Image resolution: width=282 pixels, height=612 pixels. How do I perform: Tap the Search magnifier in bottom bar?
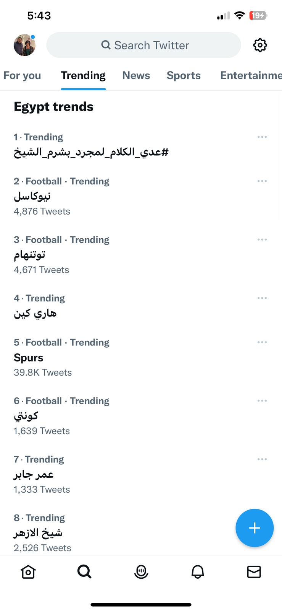tap(84, 572)
